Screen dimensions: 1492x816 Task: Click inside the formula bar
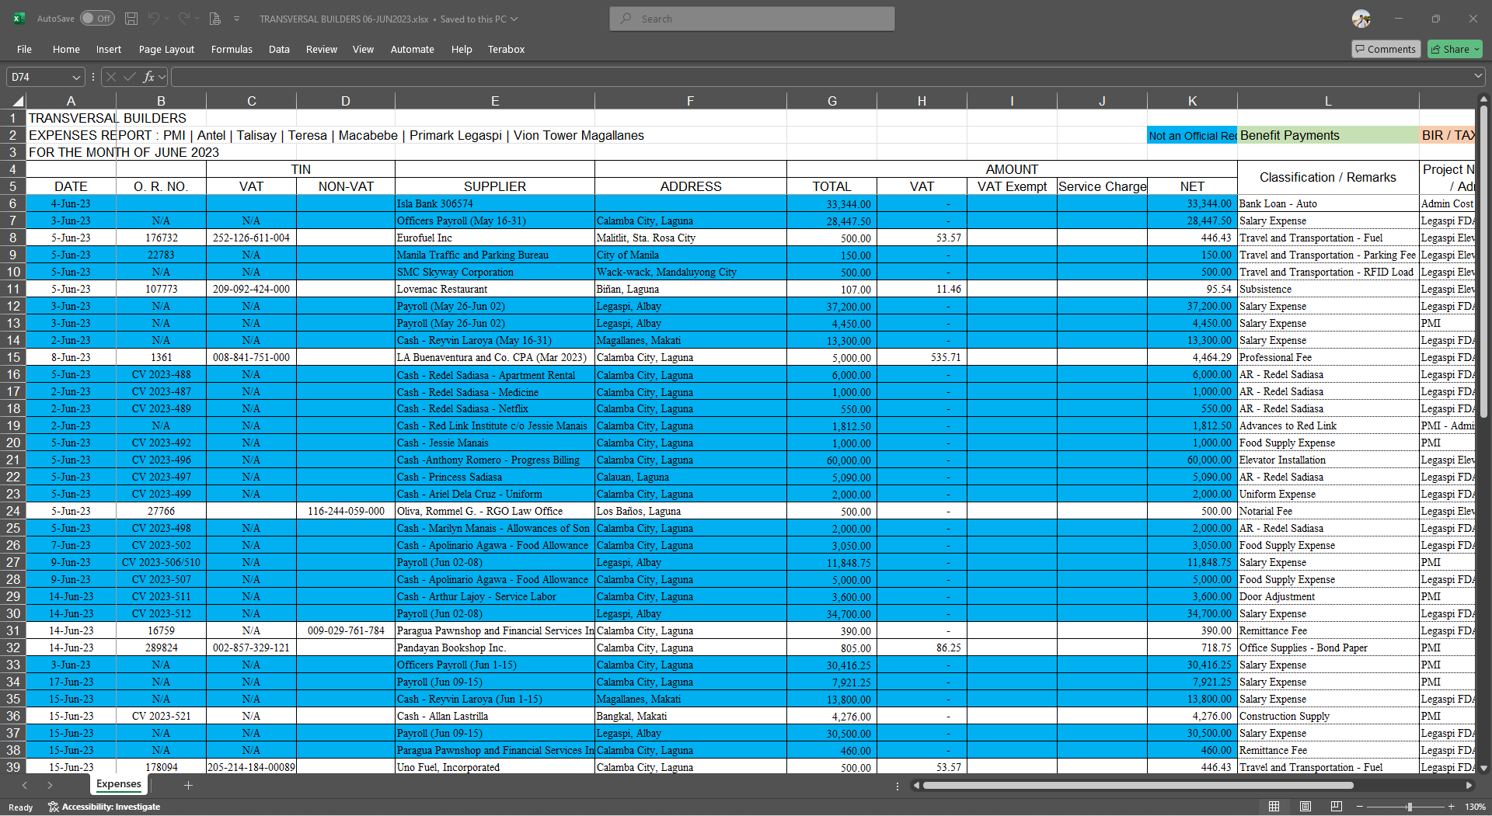coord(821,77)
